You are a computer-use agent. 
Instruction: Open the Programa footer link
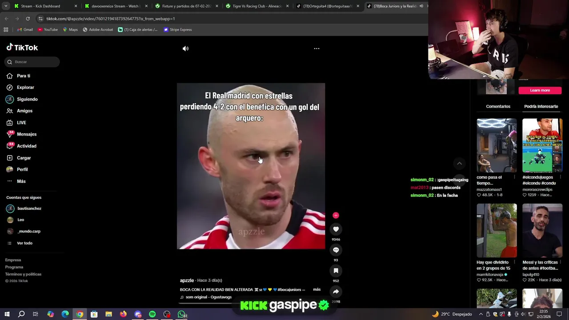tap(14, 267)
